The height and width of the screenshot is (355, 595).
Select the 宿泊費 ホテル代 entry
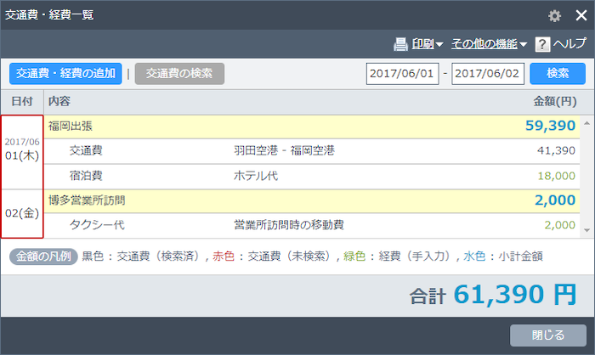[x=306, y=176]
